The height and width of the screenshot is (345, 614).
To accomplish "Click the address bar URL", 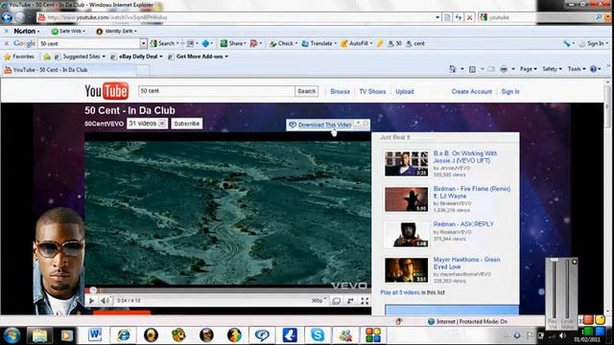I will [107, 17].
